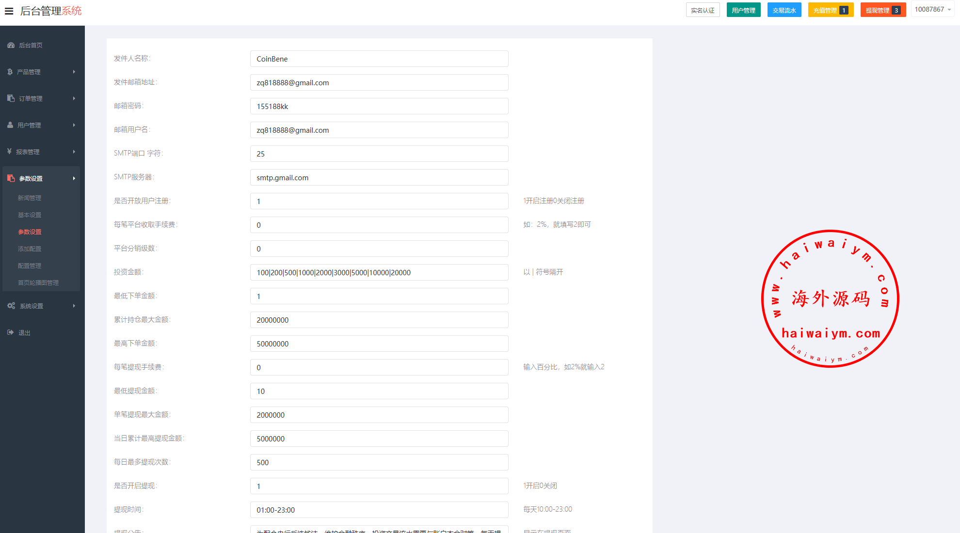Open the 10087867 account dropdown
This screenshot has height=533, width=960.
pos(932,10)
